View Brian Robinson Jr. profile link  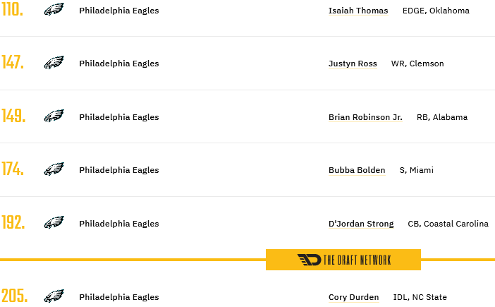point(365,117)
